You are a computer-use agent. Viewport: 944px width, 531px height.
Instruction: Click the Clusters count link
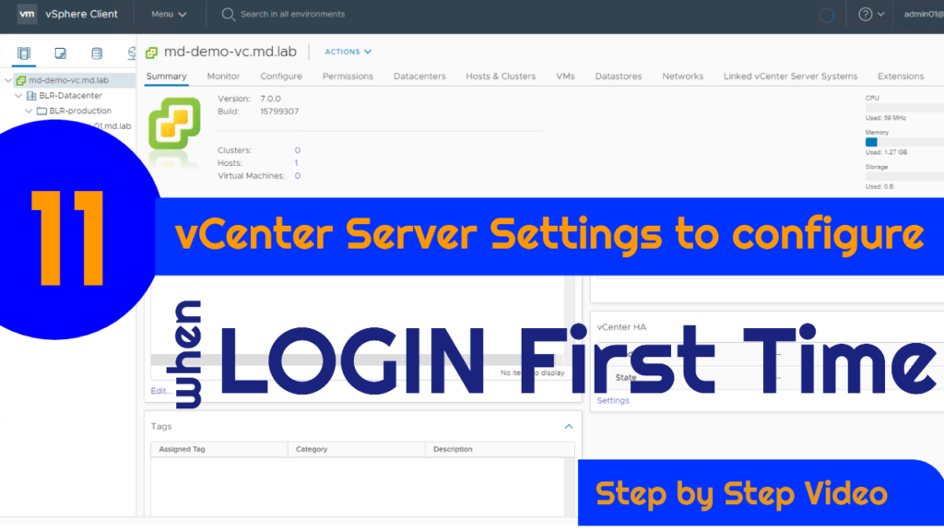coord(298,150)
